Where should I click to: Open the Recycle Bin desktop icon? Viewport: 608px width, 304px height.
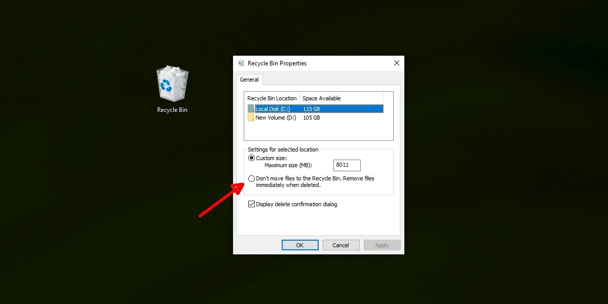point(172,84)
